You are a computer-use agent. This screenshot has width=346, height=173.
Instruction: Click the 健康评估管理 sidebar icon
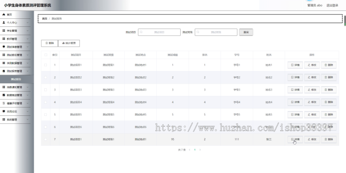point(4,103)
